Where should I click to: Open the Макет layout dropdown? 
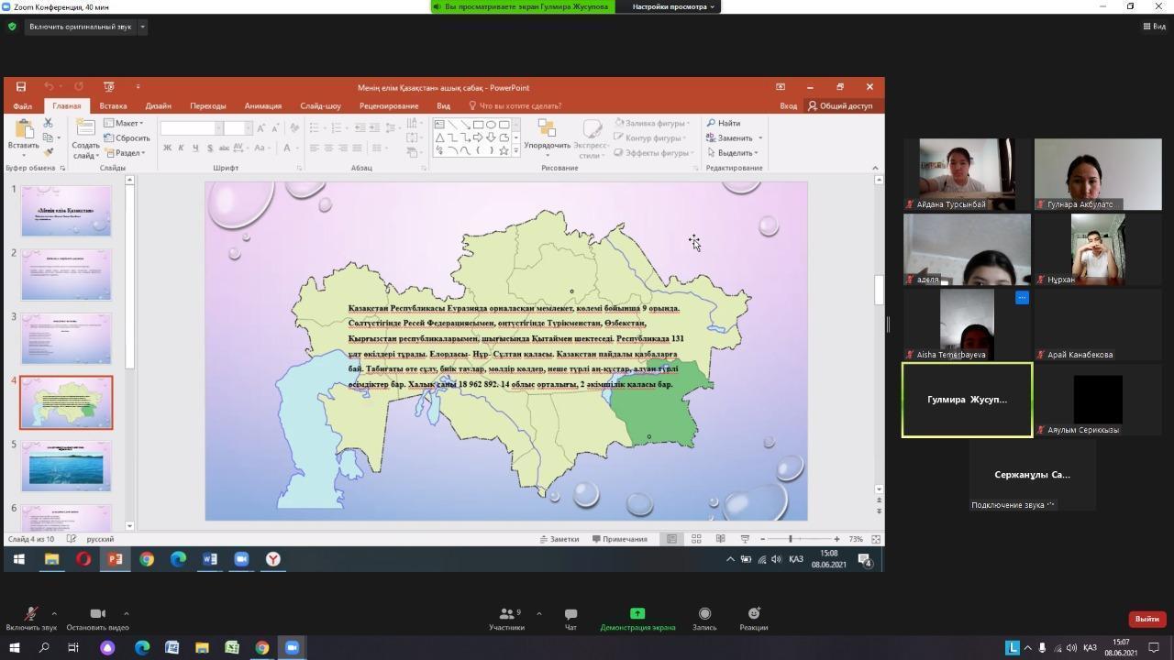click(124, 123)
